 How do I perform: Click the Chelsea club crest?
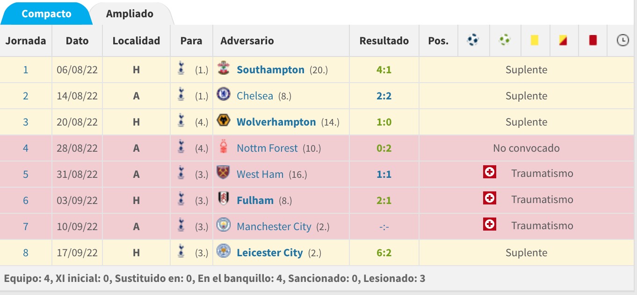[x=224, y=95]
